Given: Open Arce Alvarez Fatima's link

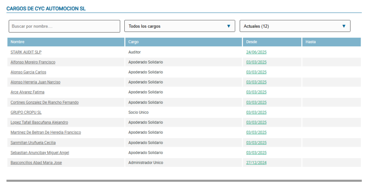Looking at the screenshot, I should pyautogui.click(x=28, y=92).
